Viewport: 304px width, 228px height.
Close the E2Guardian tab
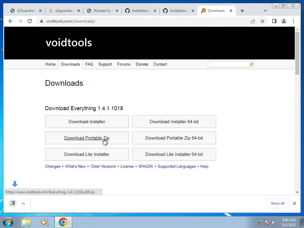40,11
